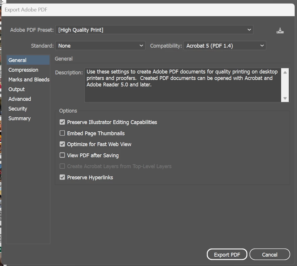Open the Adobe PDF Preset dropdown
The width and height of the screenshot is (297, 266).
154,30
